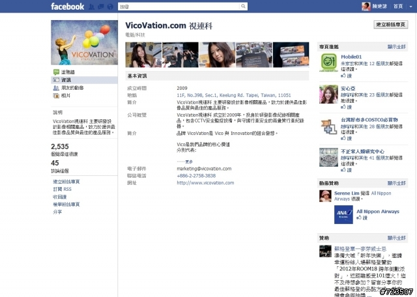Open fifth photo of product boxes
Screen dimensions: 417x297
coord(291,55)
